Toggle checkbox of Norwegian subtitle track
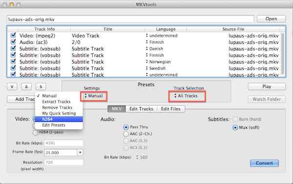 click(x=13, y=62)
